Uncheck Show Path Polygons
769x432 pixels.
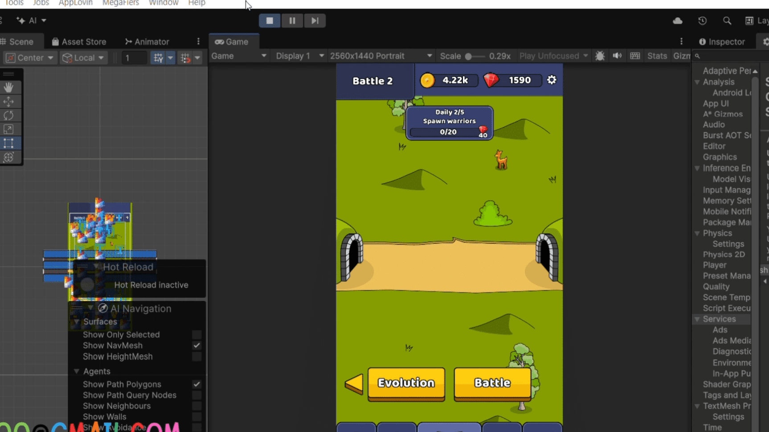pos(196,384)
